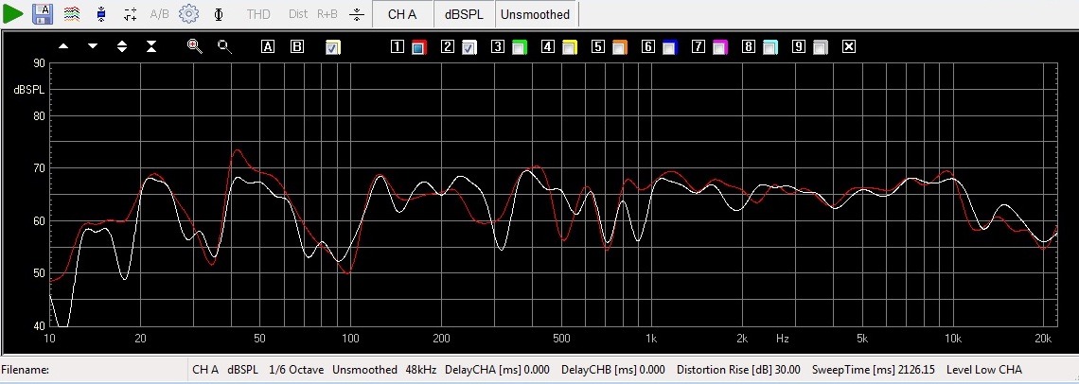Click 'DelayCHB [ms] 0.000' status entry
1079x384 pixels.
click(x=614, y=370)
